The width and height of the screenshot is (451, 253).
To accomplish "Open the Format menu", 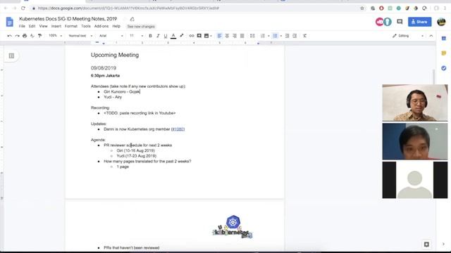I will tap(71, 26).
